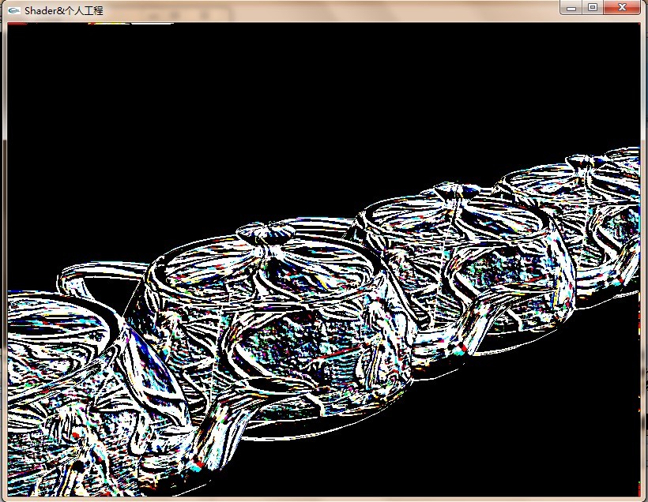Screen dimensions: 648x502
Task: Click the application icon in the title bar
Action: (x=13, y=11)
